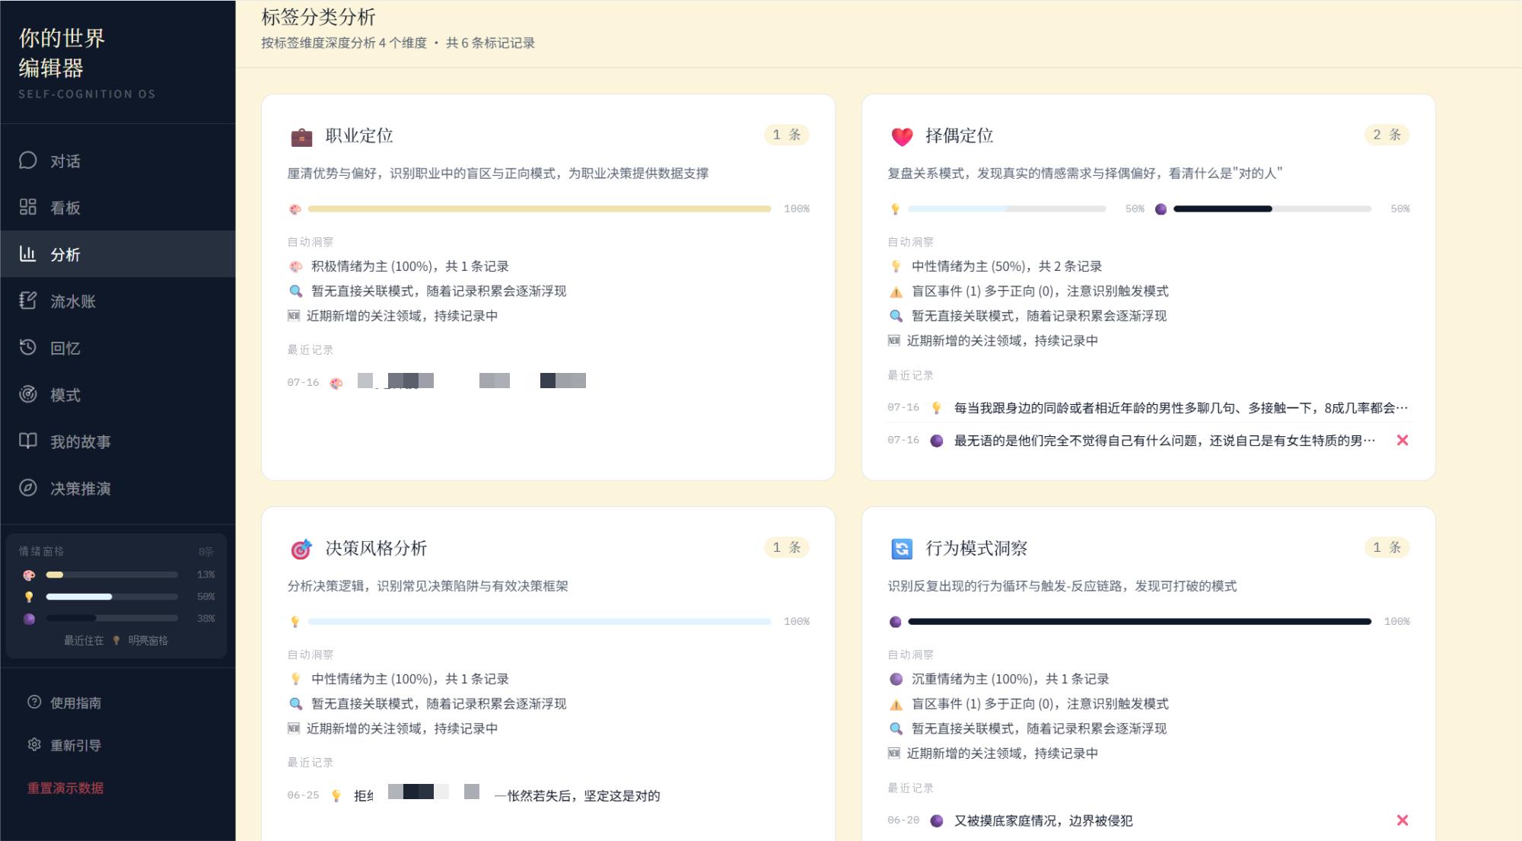Click the 重新引导 gear icon
This screenshot has height=841, width=1522.
(x=34, y=745)
